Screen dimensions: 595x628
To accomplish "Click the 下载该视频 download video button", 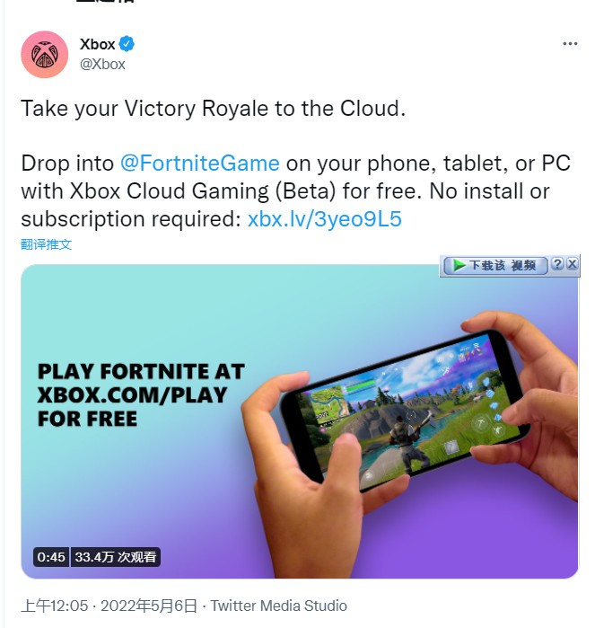I will click(x=495, y=266).
